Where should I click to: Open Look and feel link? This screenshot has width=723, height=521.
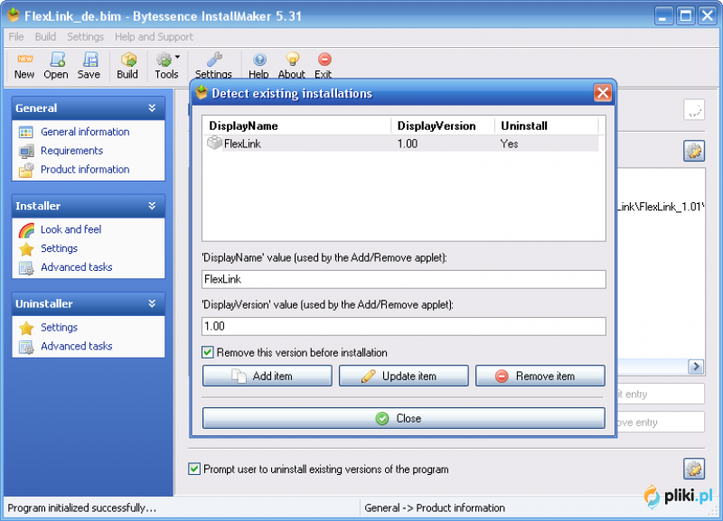click(71, 229)
